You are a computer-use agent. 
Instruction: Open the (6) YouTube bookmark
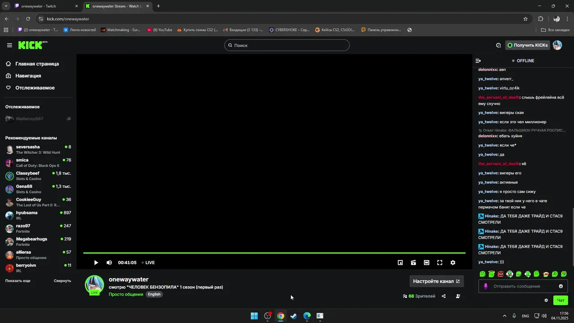pyautogui.click(x=159, y=30)
